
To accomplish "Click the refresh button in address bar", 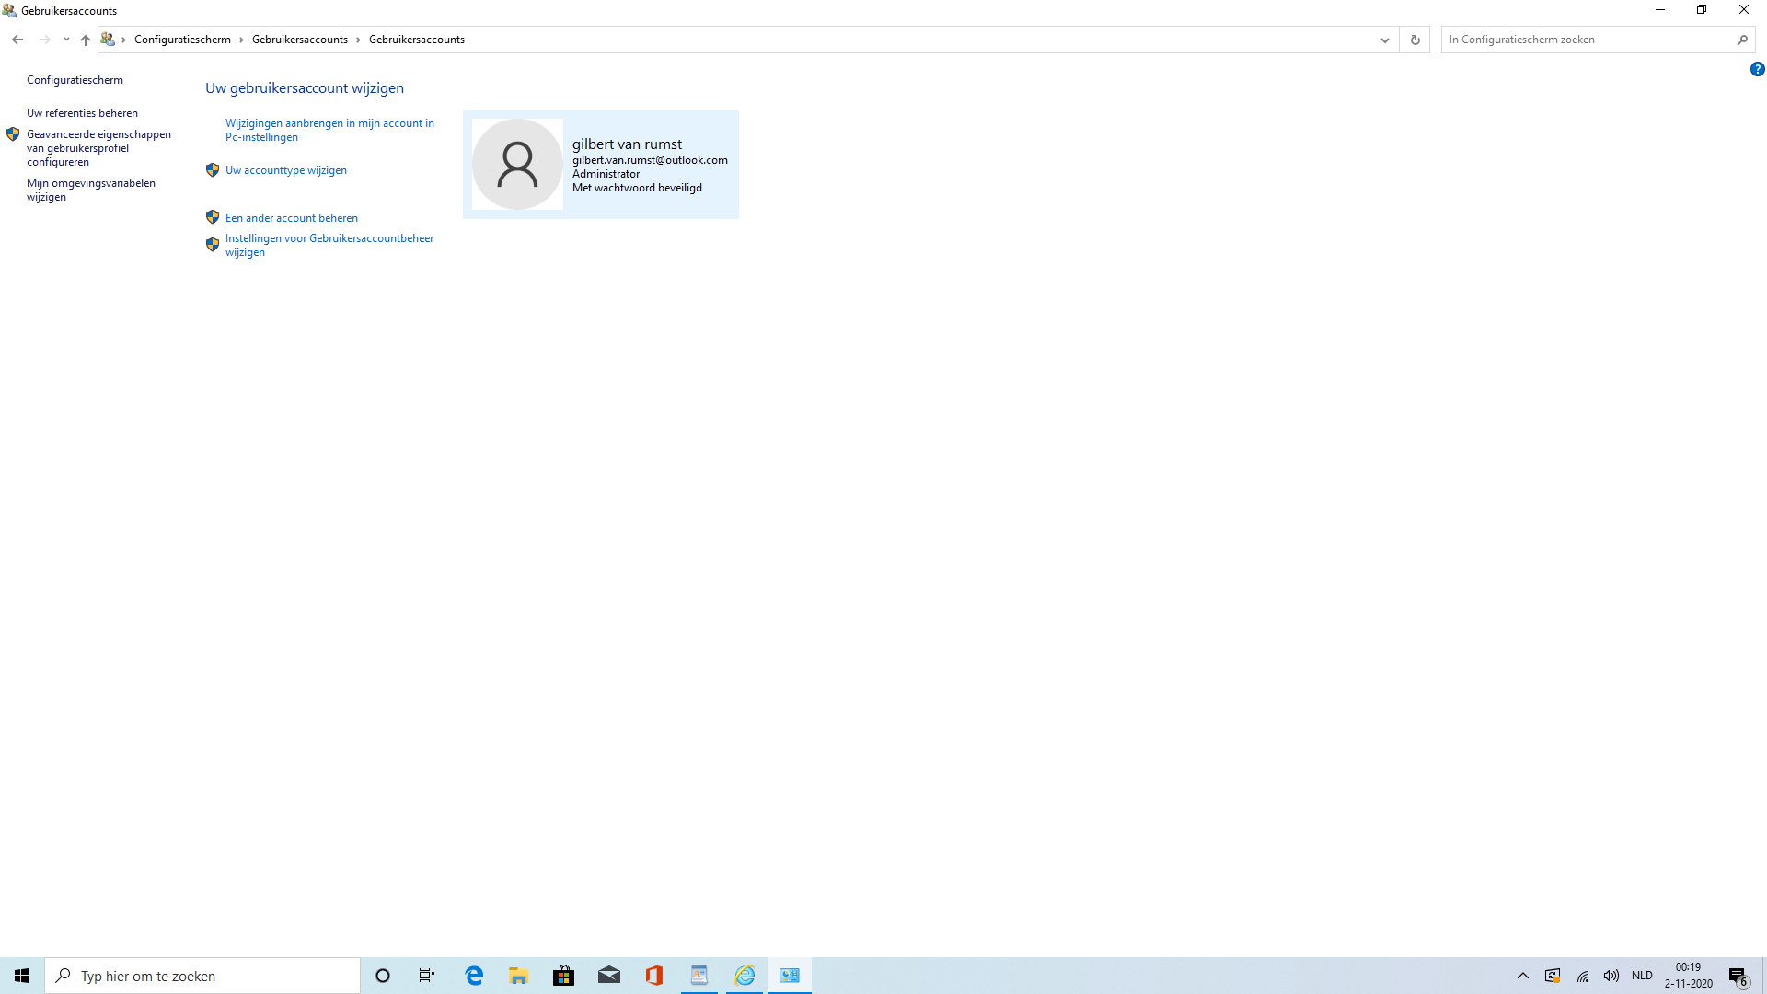I will point(1415,40).
